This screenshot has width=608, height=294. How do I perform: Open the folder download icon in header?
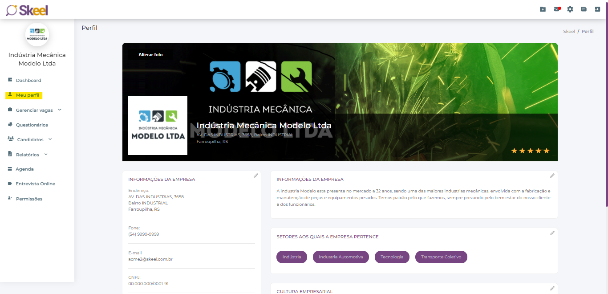[543, 9]
